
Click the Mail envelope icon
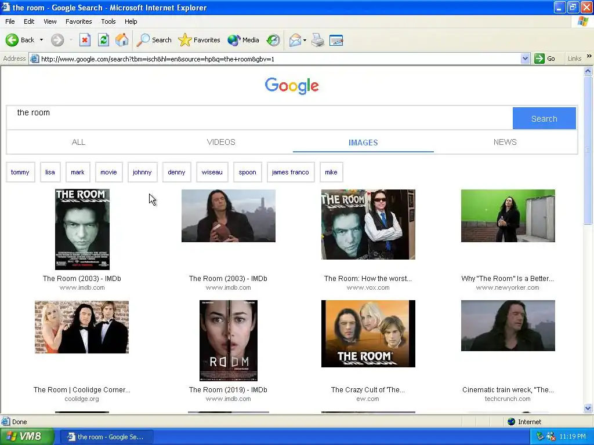click(x=295, y=40)
